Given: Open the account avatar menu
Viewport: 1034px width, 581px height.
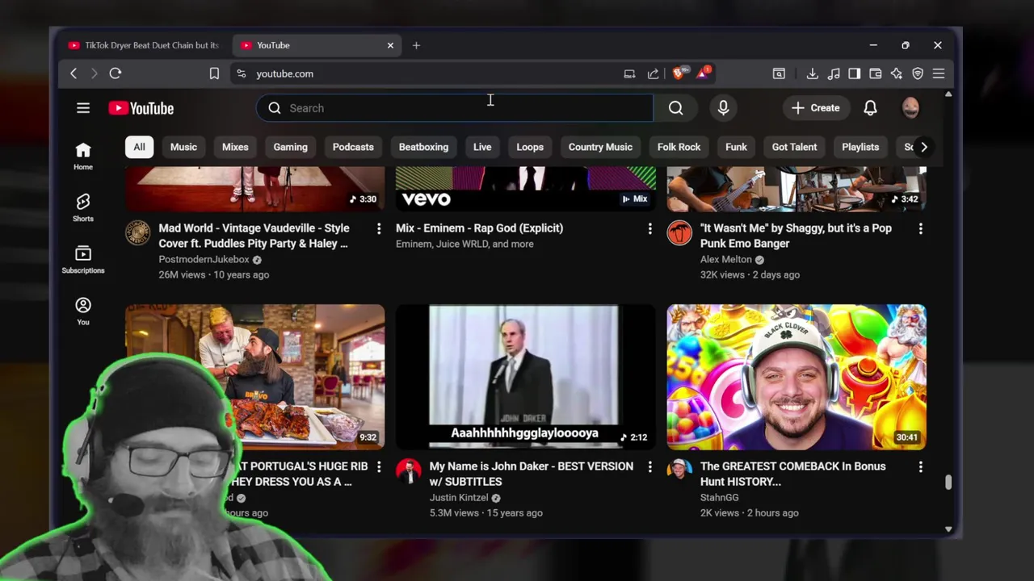Looking at the screenshot, I should click(910, 108).
